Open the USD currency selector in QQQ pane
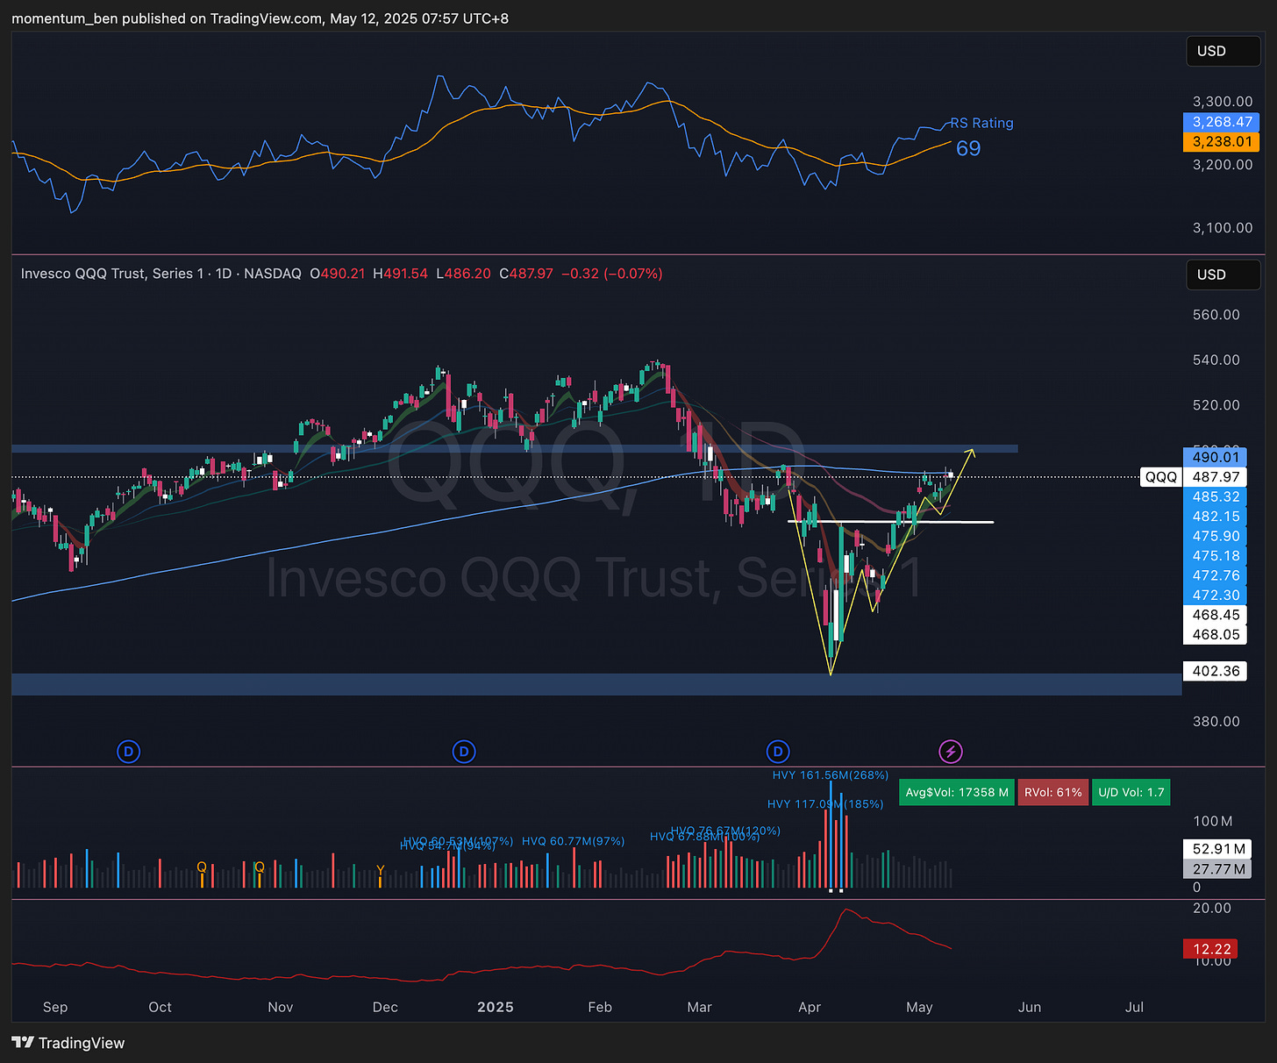 coord(1223,275)
